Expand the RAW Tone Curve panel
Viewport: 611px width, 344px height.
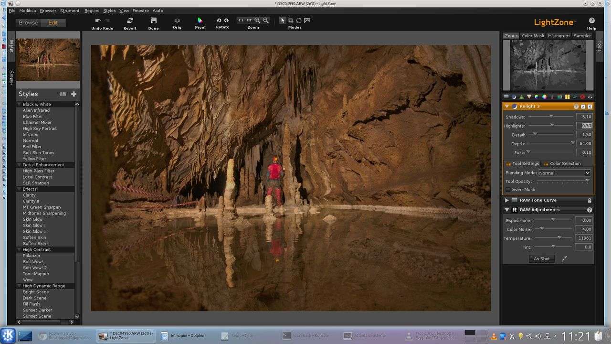pos(506,200)
